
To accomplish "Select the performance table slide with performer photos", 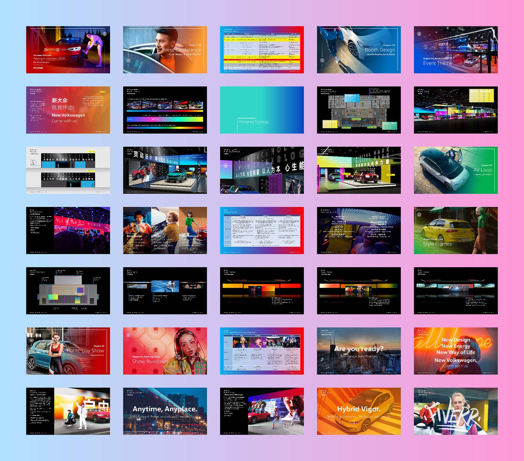I will [x=262, y=351].
